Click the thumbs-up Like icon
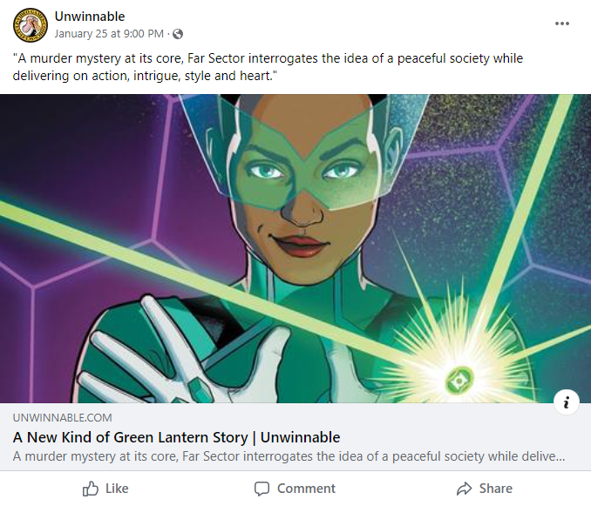 coord(91,489)
